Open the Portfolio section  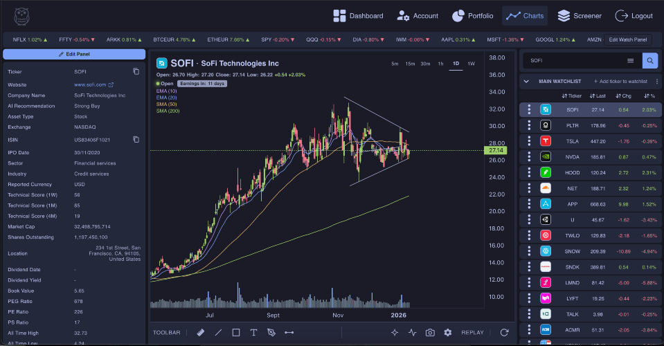coord(472,16)
